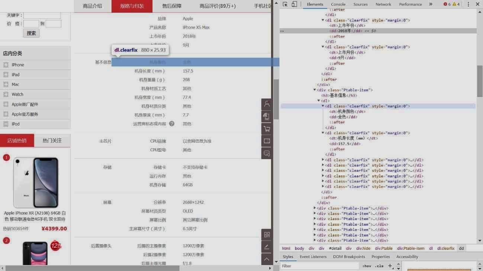Collapse the iPod category minus icon
The width and height of the screenshot is (483, 271).
(6, 124)
